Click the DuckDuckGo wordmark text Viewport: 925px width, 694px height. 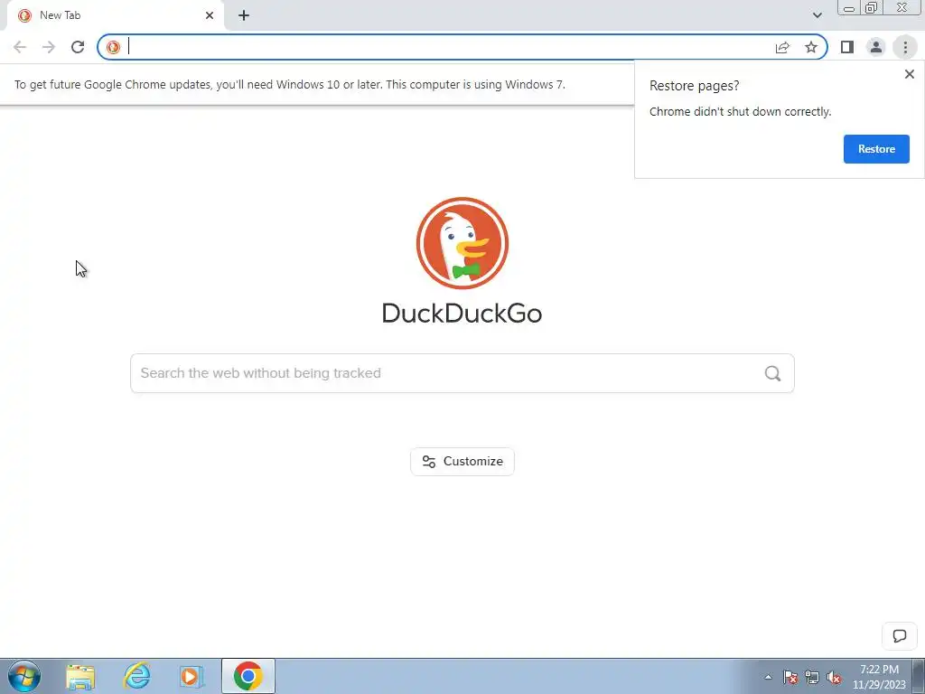462,313
